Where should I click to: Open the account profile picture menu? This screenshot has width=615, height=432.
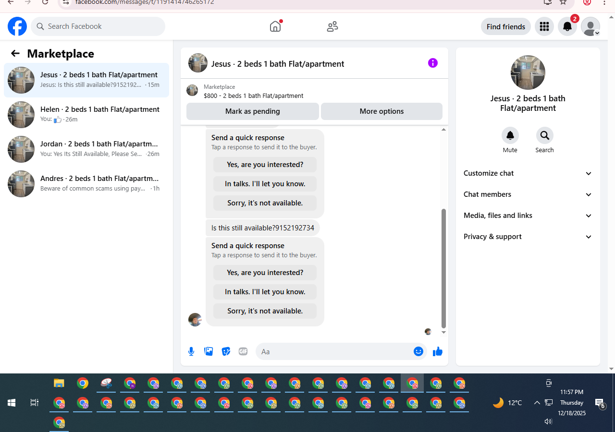click(x=590, y=26)
